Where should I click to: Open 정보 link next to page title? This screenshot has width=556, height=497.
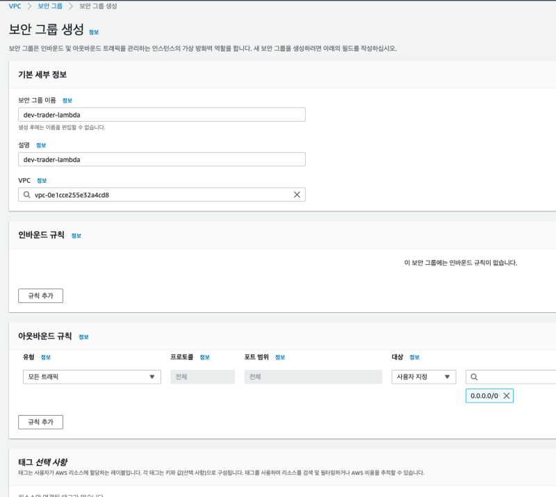tap(94, 33)
